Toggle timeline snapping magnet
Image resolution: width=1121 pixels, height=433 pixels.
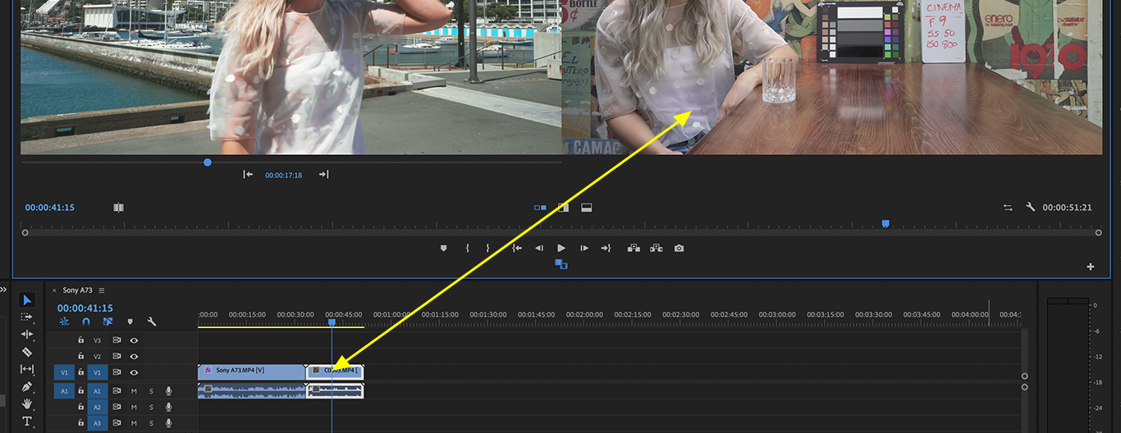click(x=86, y=322)
